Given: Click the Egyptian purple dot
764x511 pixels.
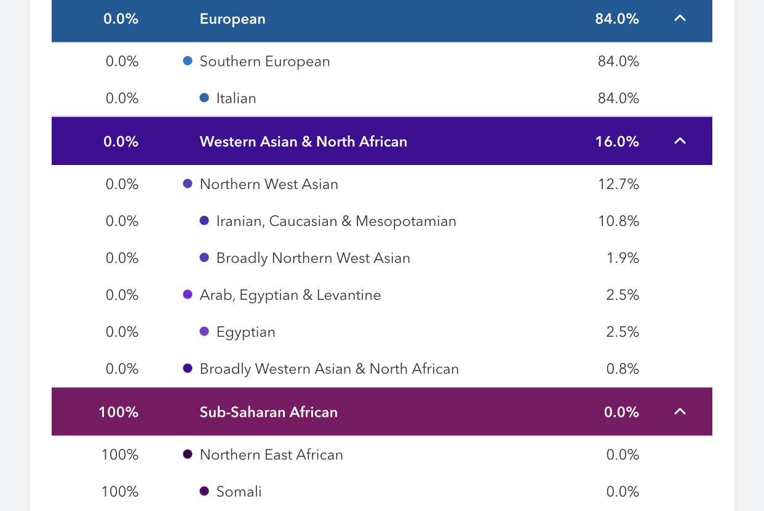Looking at the screenshot, I should 204,331.
